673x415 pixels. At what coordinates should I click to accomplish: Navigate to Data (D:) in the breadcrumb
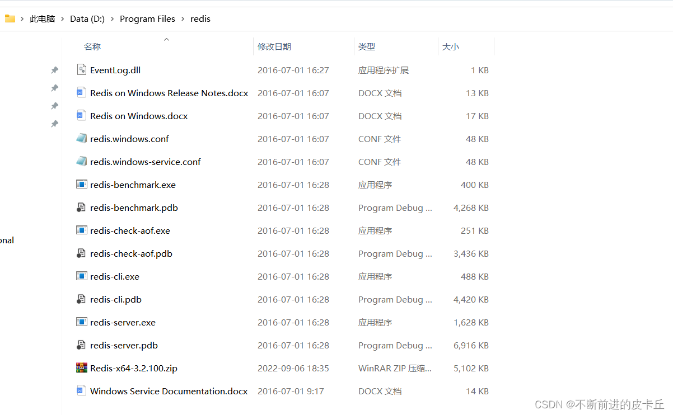pyautogui.click(x=87, y=18)
